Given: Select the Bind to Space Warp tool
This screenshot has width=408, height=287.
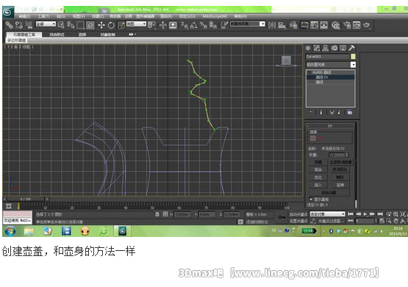Looking at the screenshot, I should pos(29,25).
